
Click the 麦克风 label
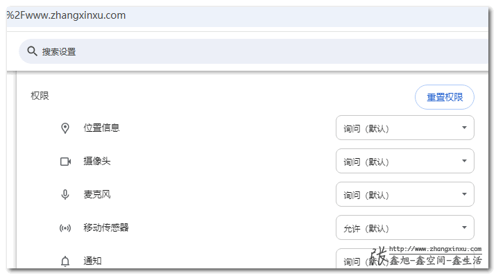97,194
